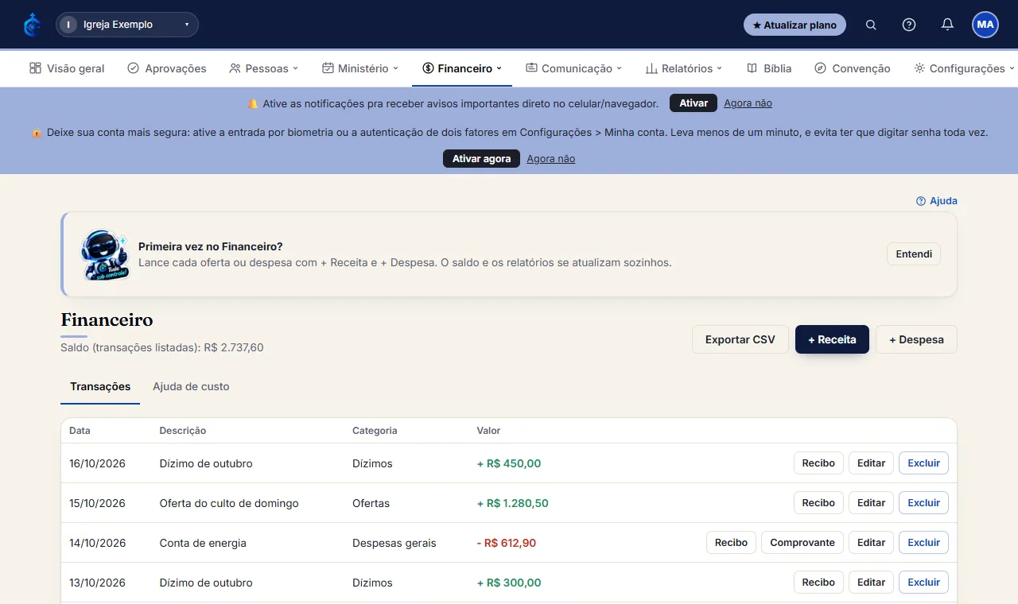Screen dimensions: 1018x604
Task: Expand the Comunicação menu chevron
Action: pos(619,68)
